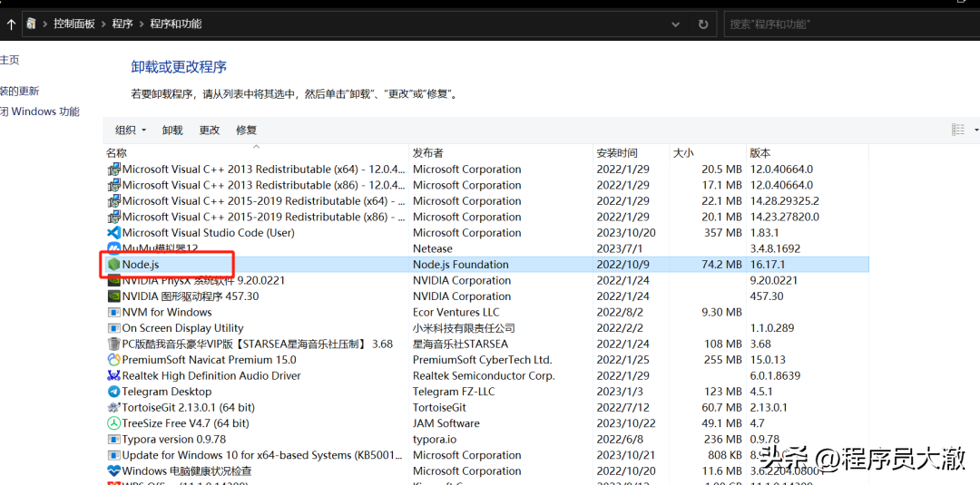Click the NVM for Windows icon

click(113, 312)
